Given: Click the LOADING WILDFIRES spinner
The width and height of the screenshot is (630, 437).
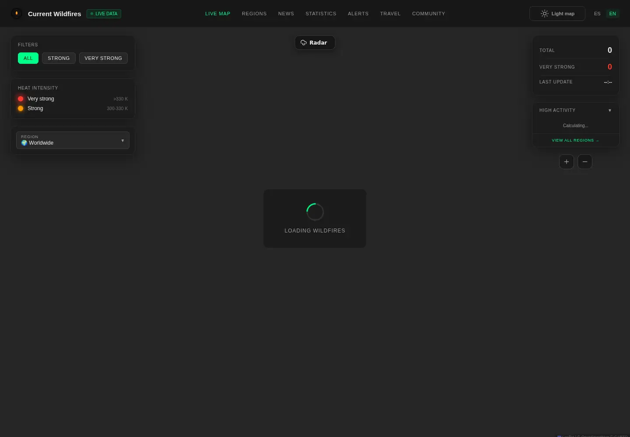Looking at the screenshot, I should click(315, 212).
